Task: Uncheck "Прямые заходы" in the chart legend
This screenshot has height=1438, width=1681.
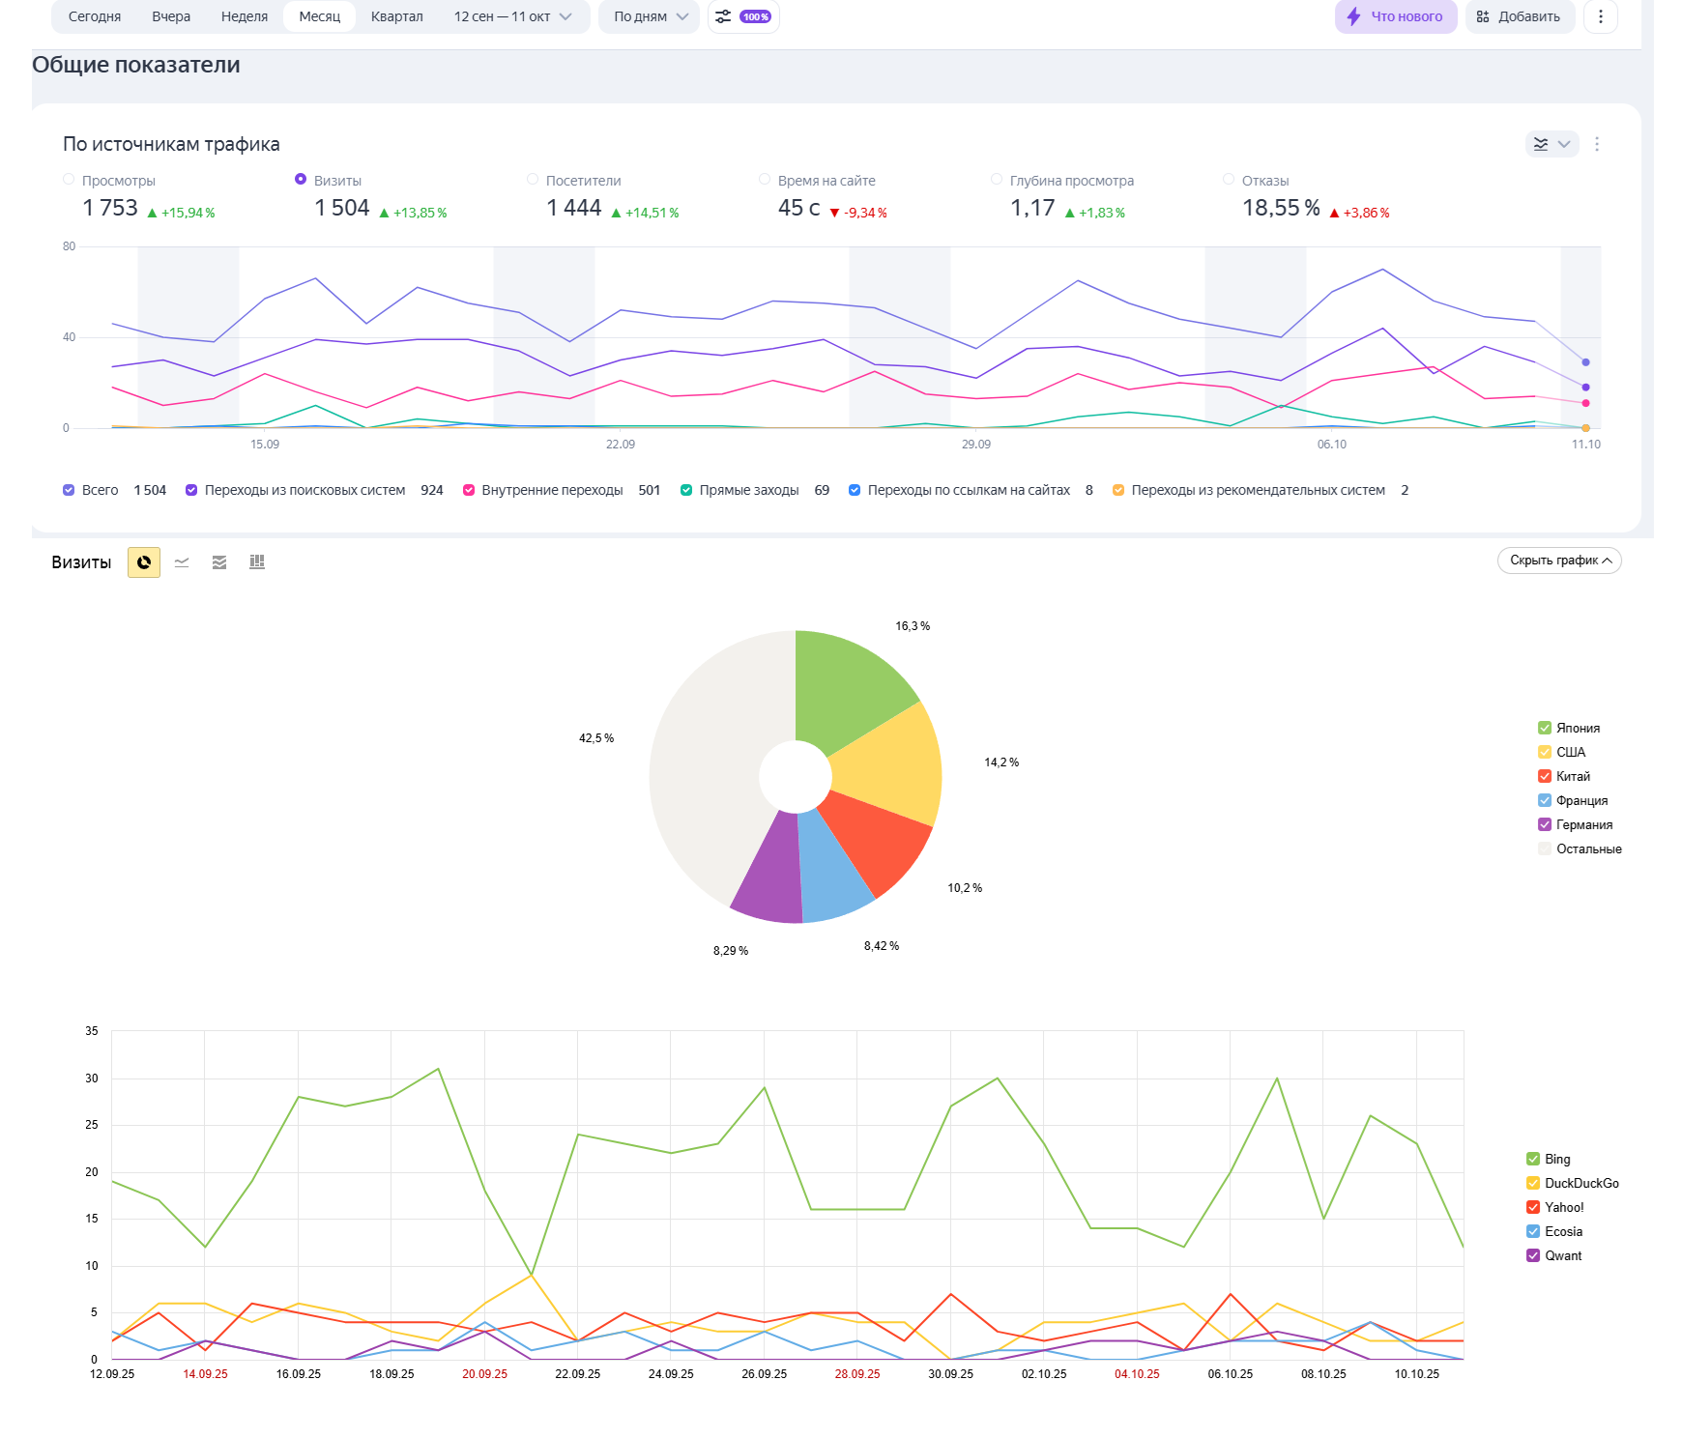Action: coord(686,491)
